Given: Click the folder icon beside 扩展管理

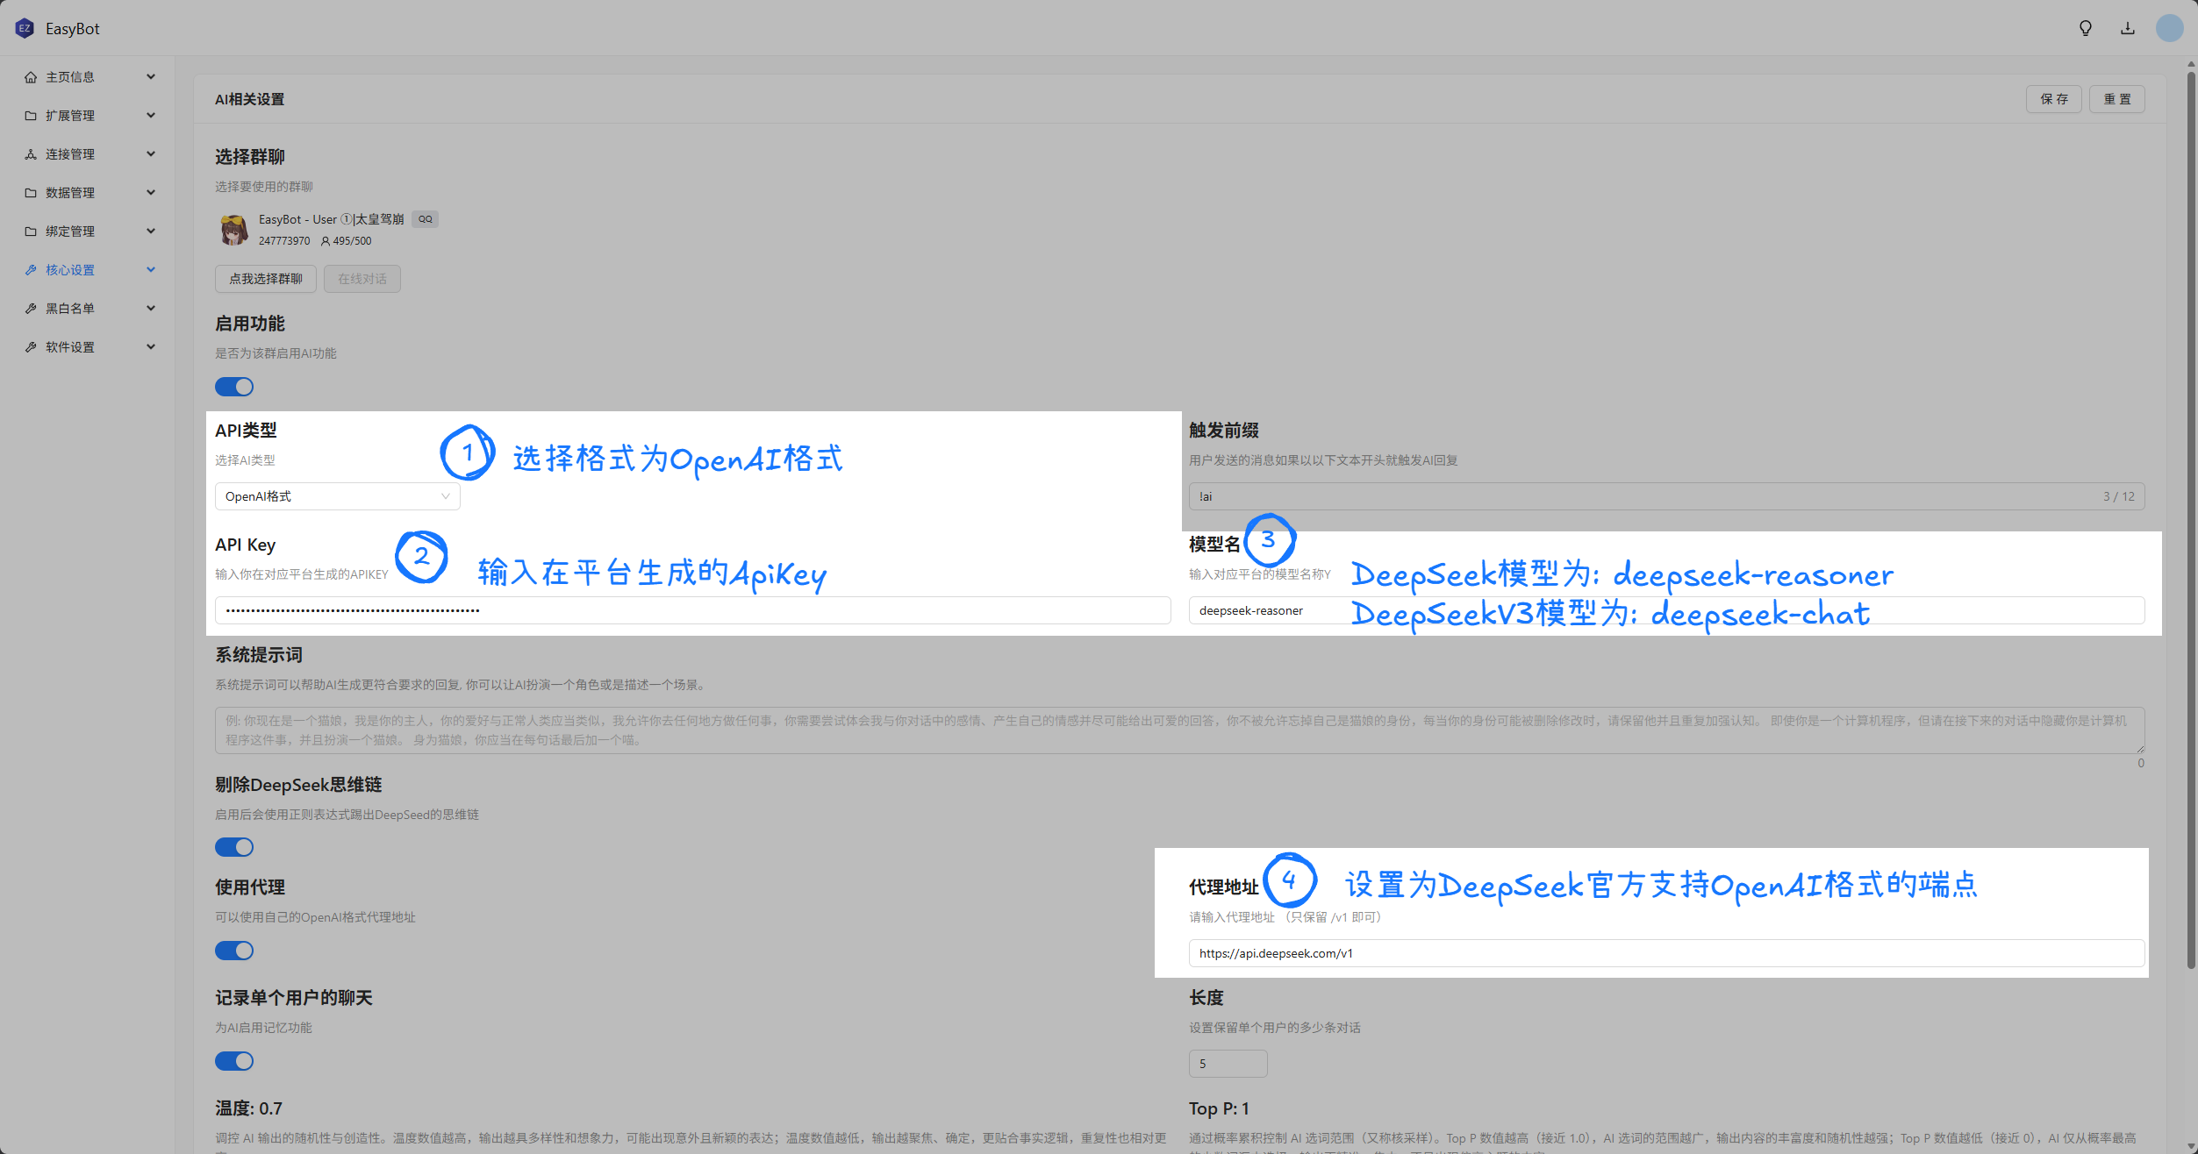Looking at the screenshot, I should coord(31,116).
